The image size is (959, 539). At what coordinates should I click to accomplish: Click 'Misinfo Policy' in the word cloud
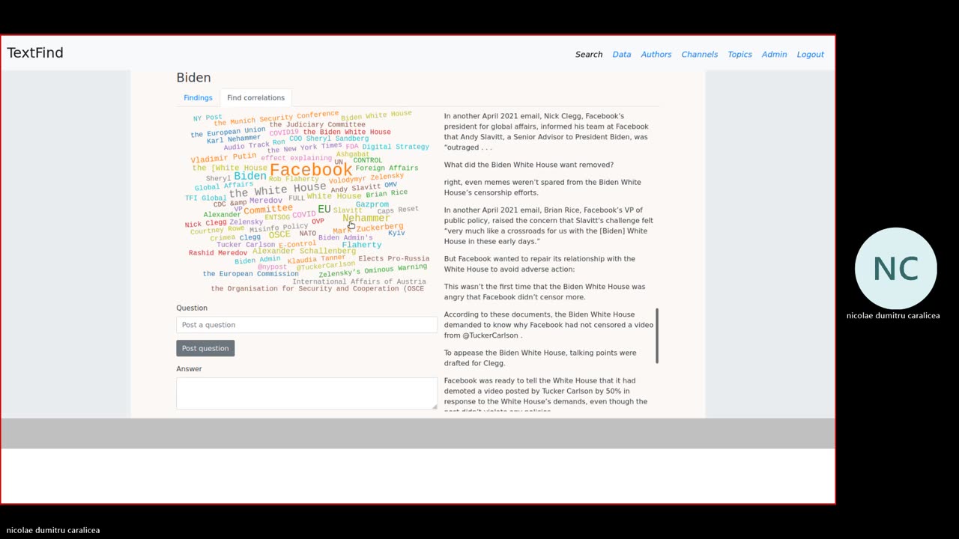click(279, 228)
